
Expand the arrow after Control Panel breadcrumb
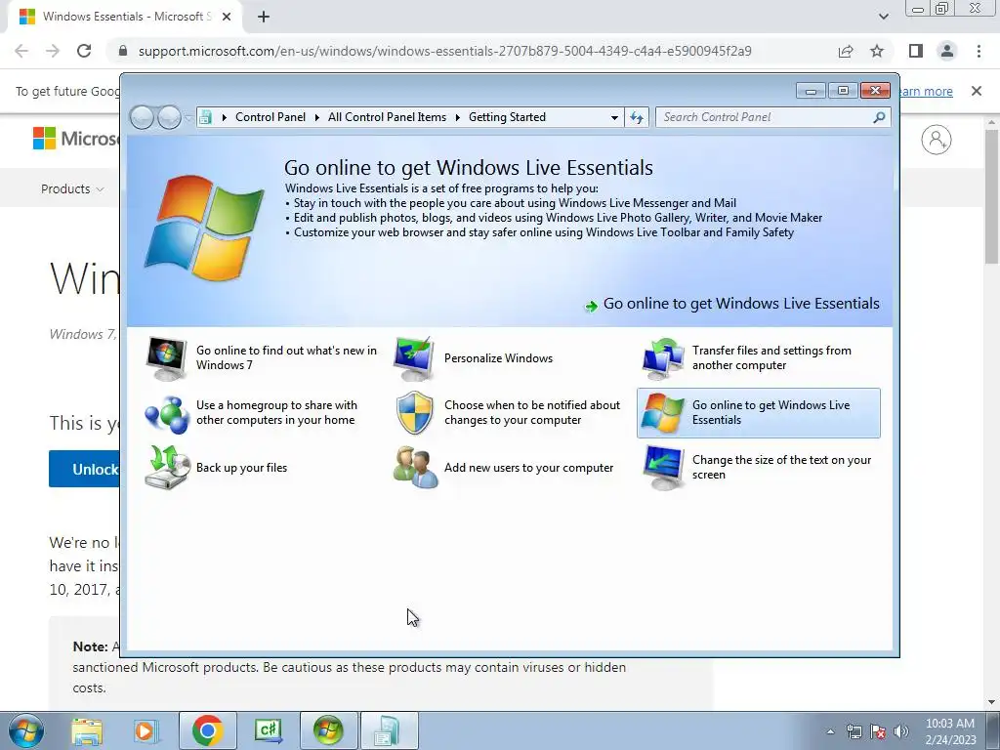tap(317, 117)
